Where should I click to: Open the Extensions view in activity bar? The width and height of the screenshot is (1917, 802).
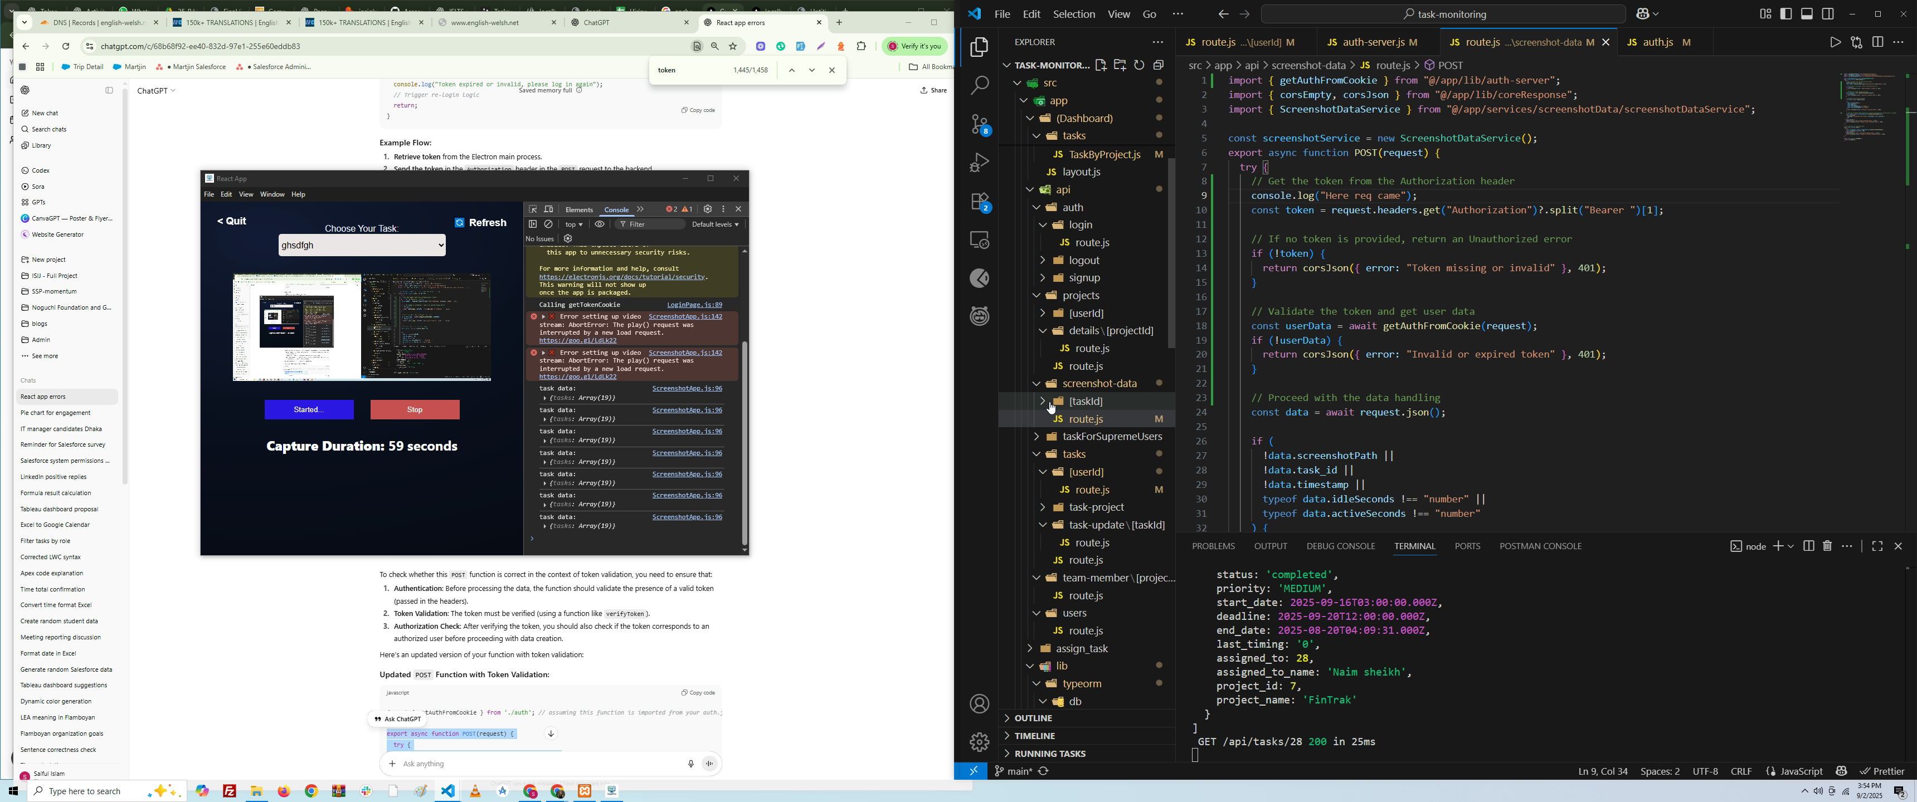[979, 202]
